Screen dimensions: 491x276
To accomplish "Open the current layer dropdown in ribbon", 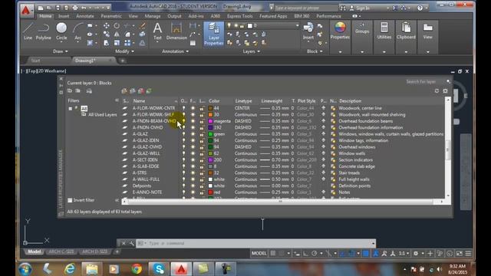I will [297, 25].
